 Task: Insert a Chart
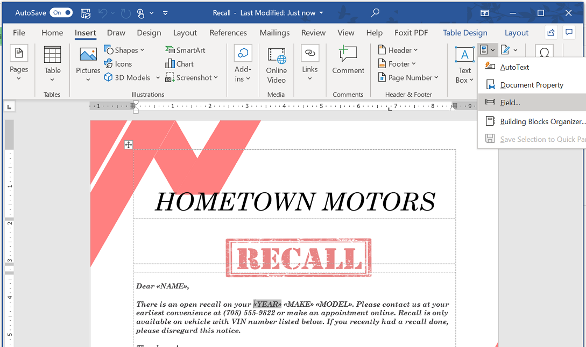click(179, 64)
